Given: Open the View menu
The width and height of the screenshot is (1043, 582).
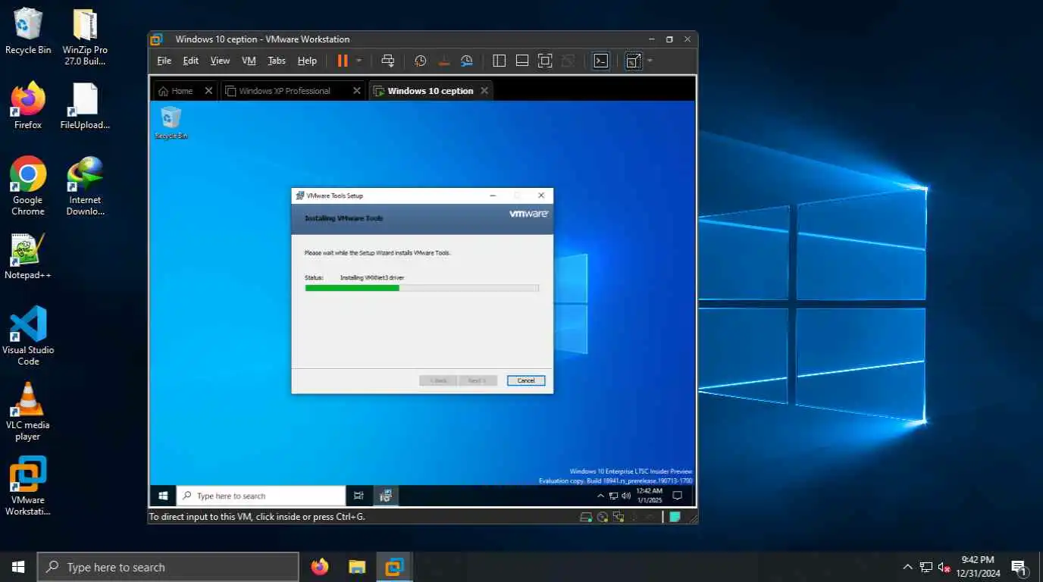Looking at the screenshot, I should pyautogui.click(x=220, y=61).
